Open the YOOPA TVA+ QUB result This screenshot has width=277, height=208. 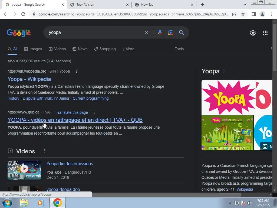(75, 120)
